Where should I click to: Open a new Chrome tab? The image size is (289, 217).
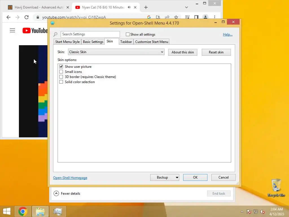click(x=146, y=7)
